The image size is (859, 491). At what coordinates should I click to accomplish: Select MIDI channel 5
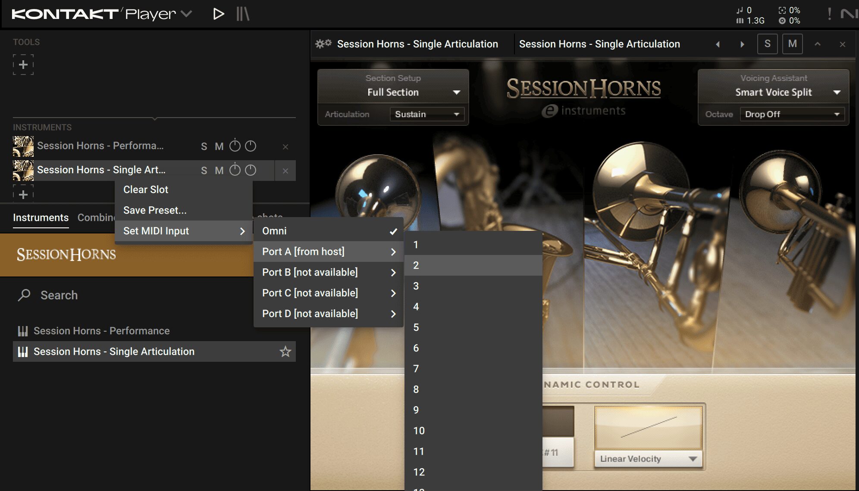coord(473,327)
